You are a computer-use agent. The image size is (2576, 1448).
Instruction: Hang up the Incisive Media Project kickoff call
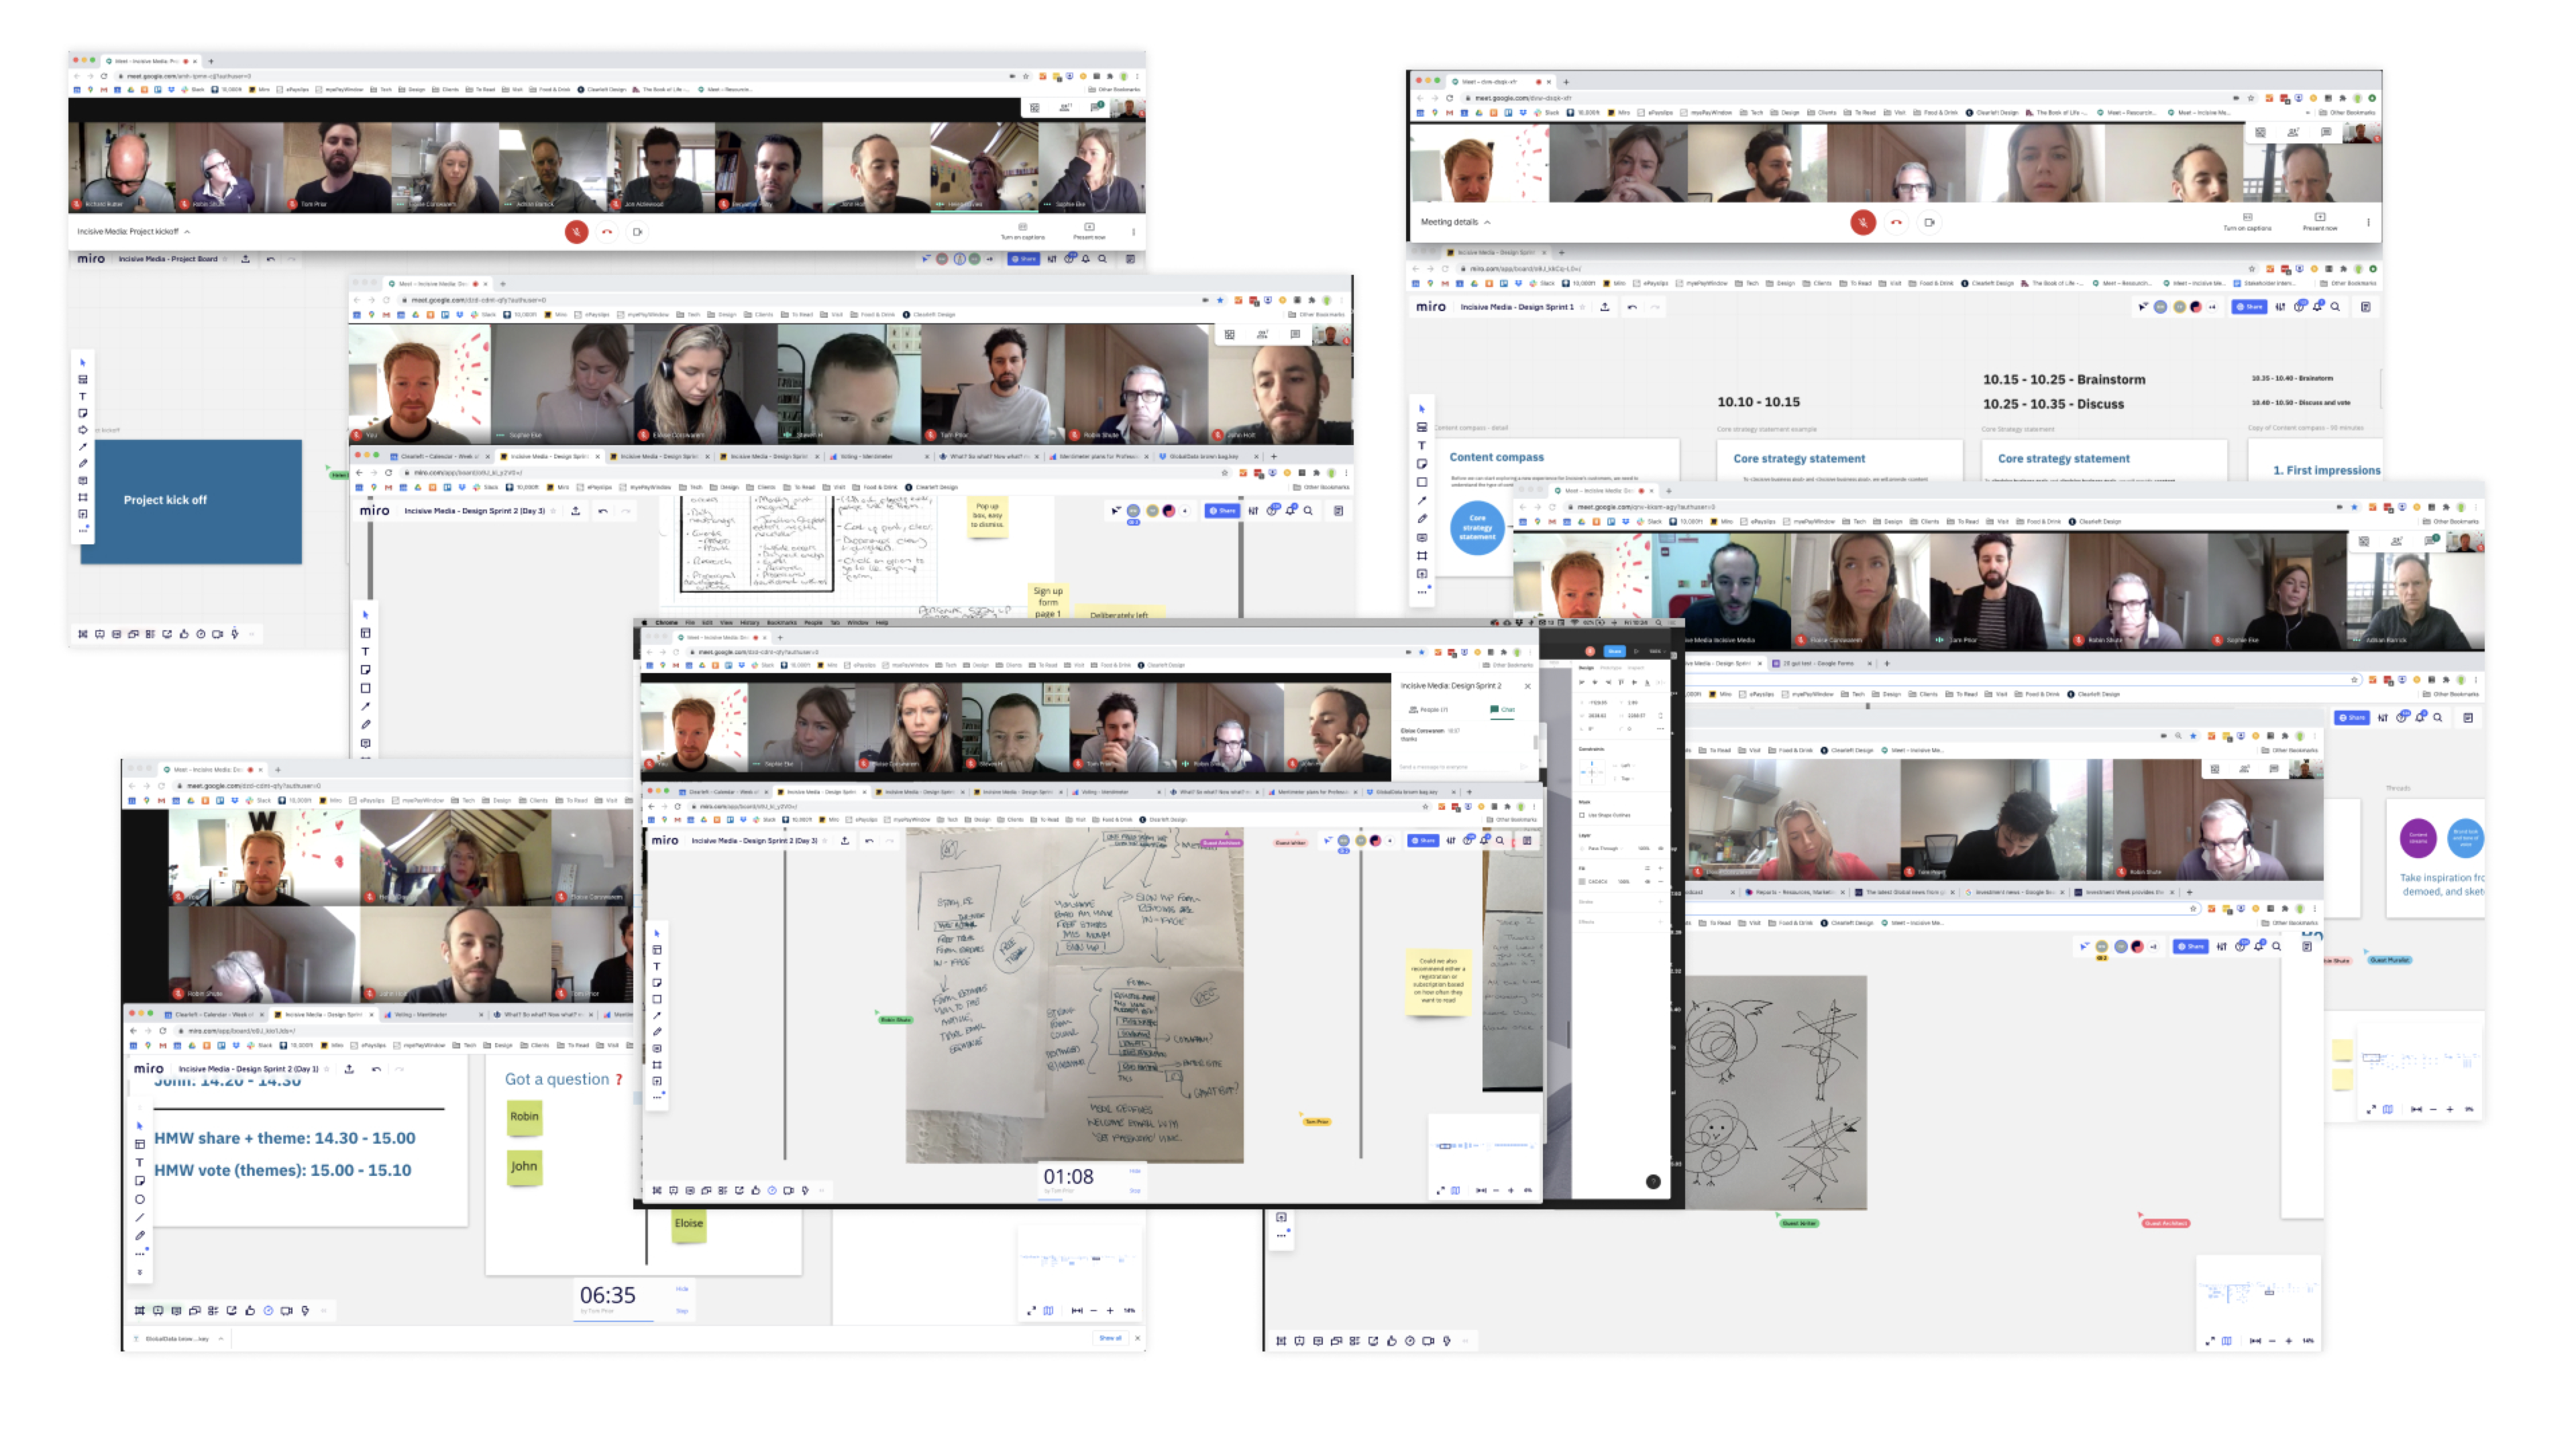click(607, 232)
